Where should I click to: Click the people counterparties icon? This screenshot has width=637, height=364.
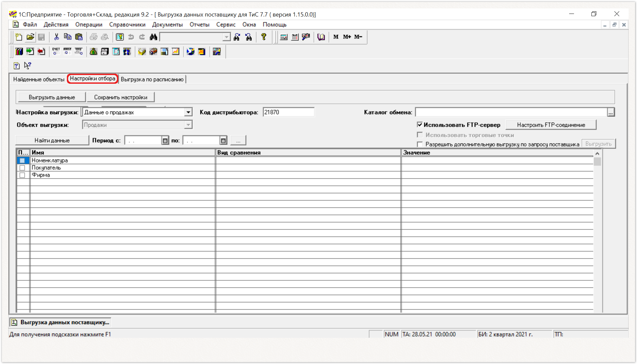click(x=127, y=51)
